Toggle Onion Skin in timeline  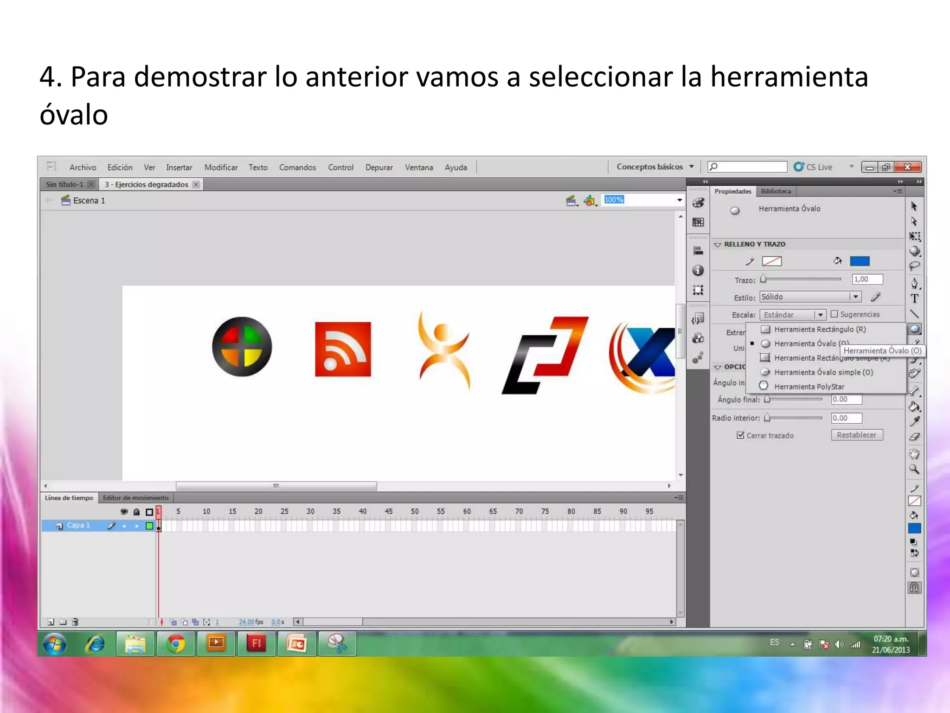tap(174, 622)
